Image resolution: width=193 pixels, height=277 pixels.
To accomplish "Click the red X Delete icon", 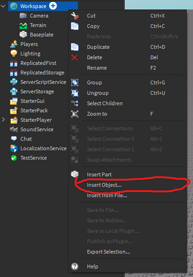I will click(75, 57).
